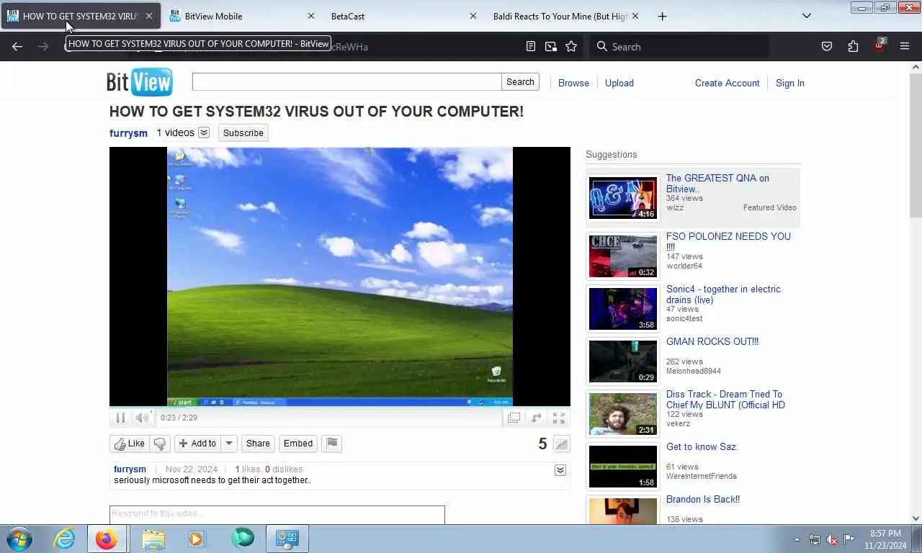The image size is (922, 553).
Task: Open Windows Explorer folder taskbar icon
Action: coord(153,539)
